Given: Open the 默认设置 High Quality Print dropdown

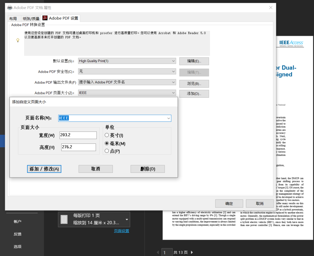Looking at the screenshot, I should [x=127, y=61].
